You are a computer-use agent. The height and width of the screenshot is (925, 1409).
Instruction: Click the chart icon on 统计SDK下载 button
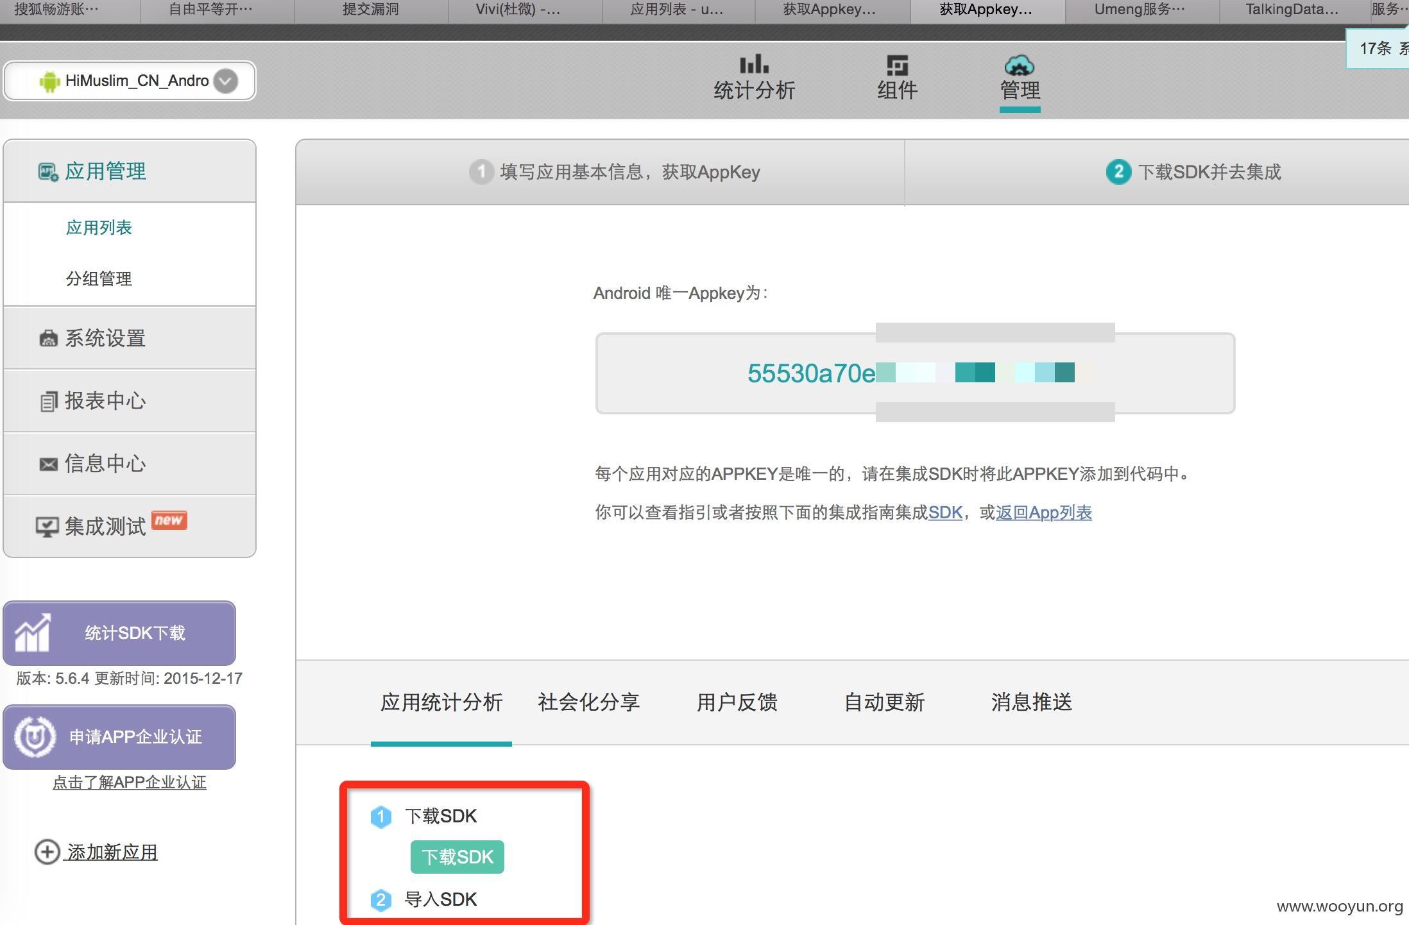pos(33,632)
